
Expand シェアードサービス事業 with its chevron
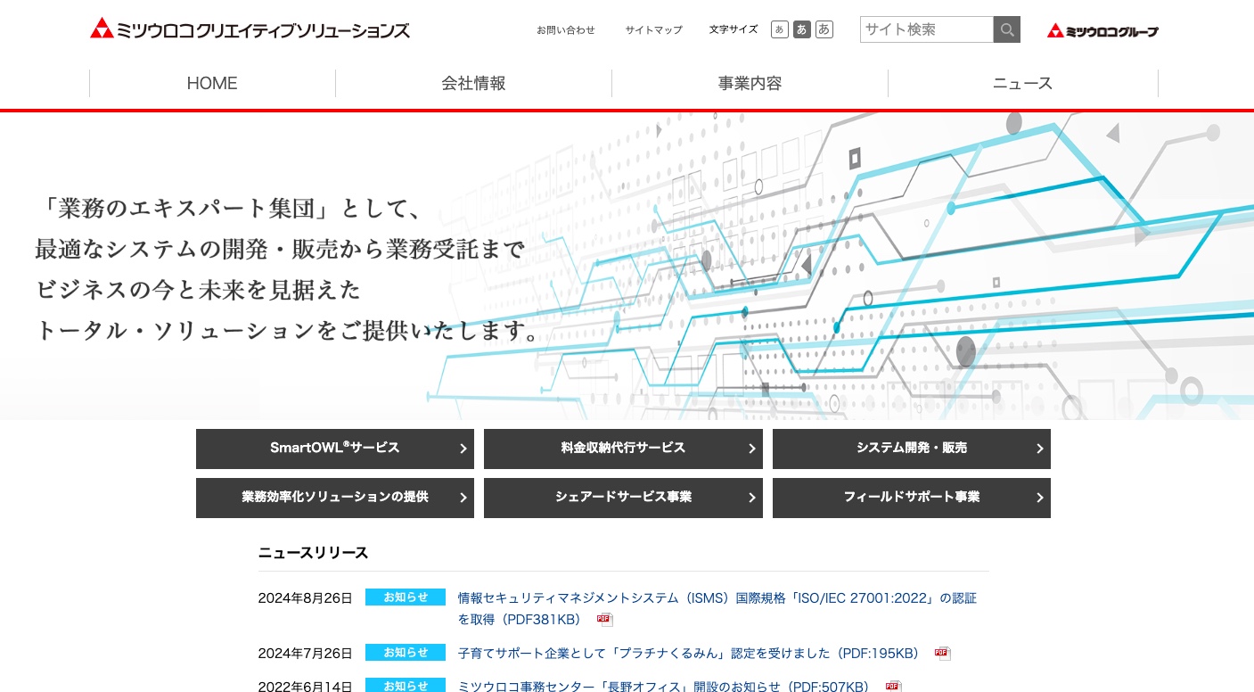[x=751, y=498]
